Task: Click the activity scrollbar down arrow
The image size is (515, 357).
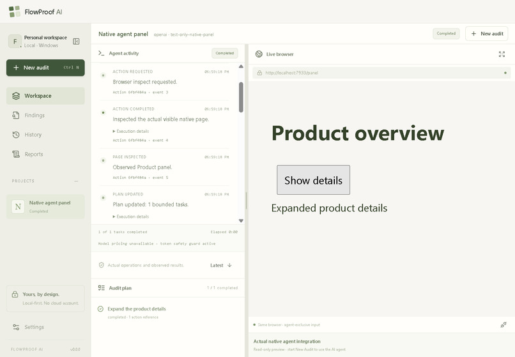Action: [241, 221]
